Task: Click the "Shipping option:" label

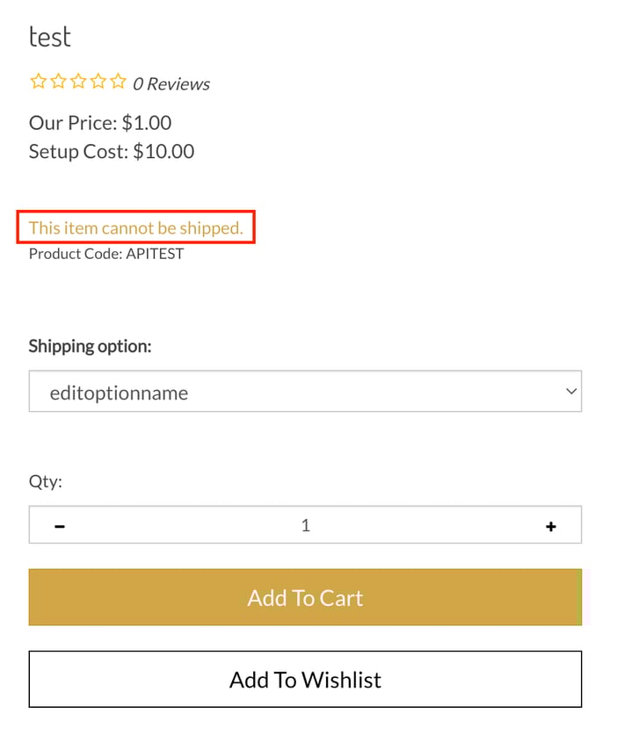Action: [x=90, y=346]
